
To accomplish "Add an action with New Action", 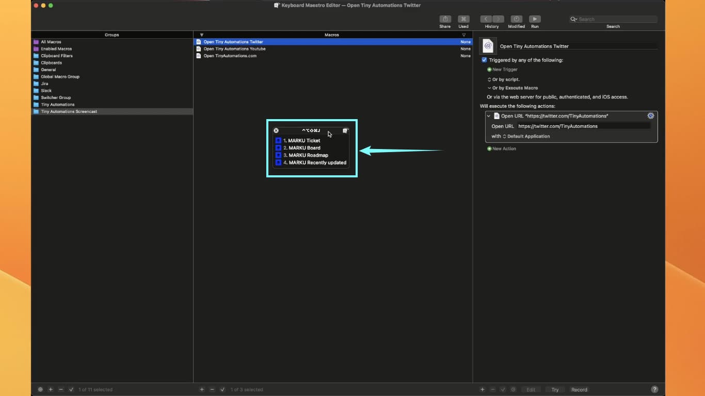I will [502, 148].
